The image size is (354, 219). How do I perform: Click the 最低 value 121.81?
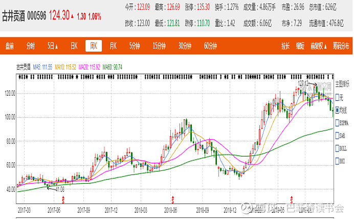[173, 23]
